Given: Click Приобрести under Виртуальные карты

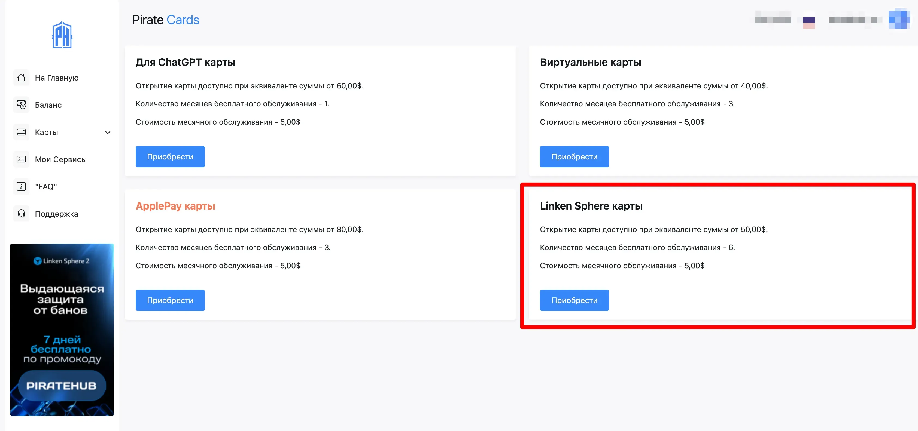Looking at the screenshot, I should (574, 157).
